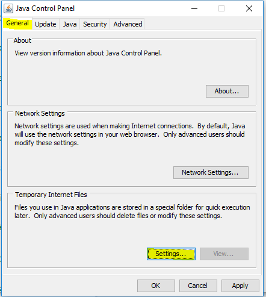Screen dimensions: 266x297
Task: Click the About group heading label
Action: tap(22, 40)
